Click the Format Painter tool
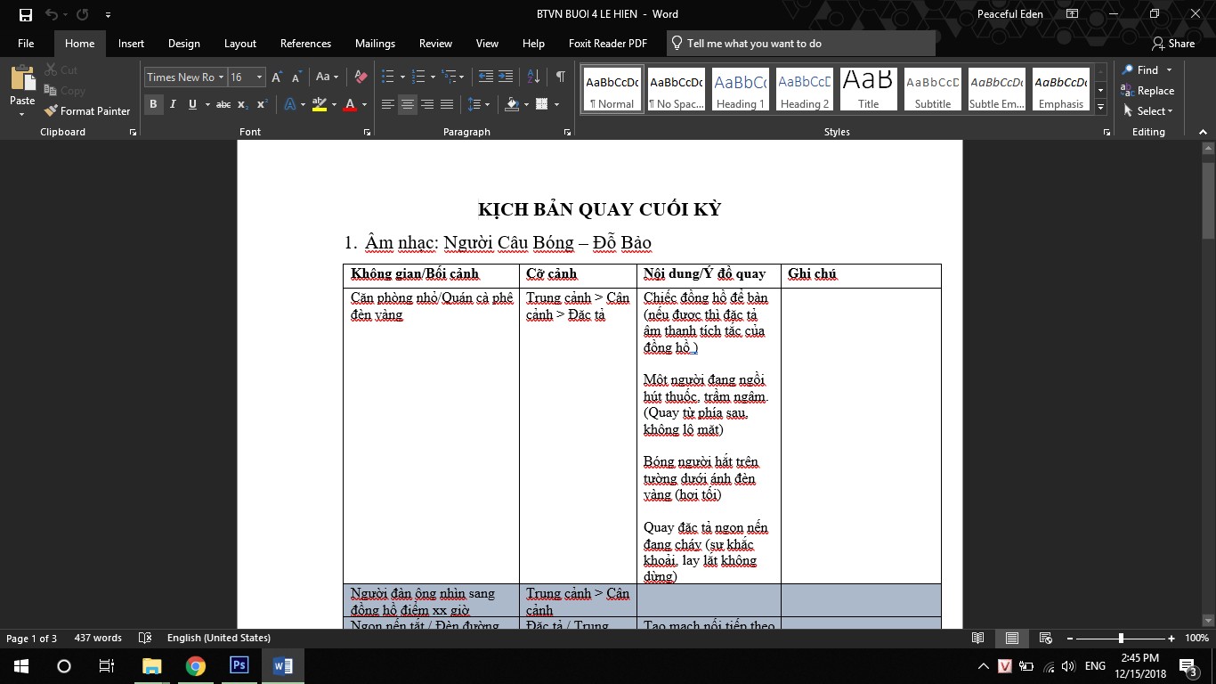Image resolution: width=1216 pixels, height=684 pixels. pos(87,110)
